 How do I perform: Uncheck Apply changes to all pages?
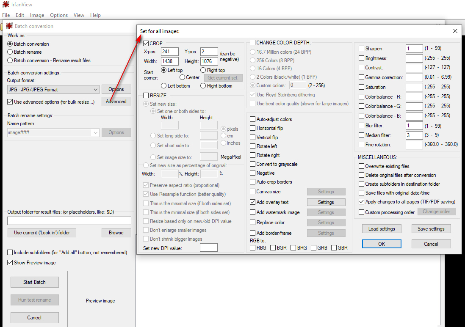click(x=362, y=202)
